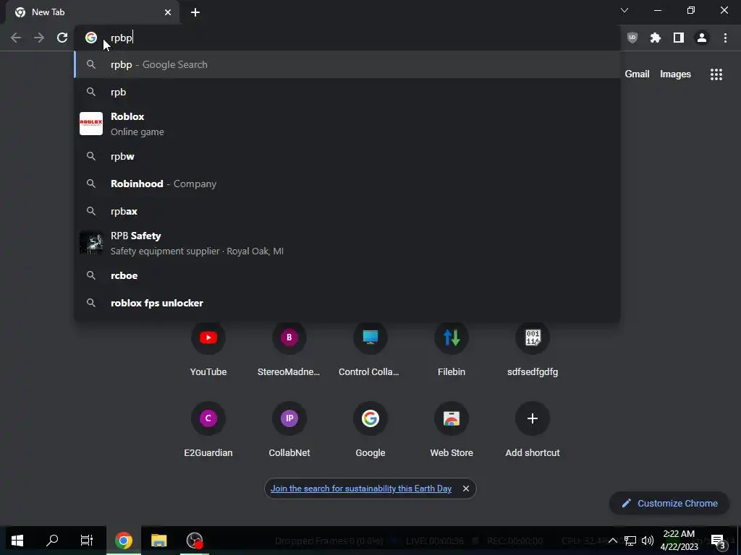The image size is (741, 555).
Task: Select 'rpbp - Google Search' suggestion
Action: click(x=347, y=64)
